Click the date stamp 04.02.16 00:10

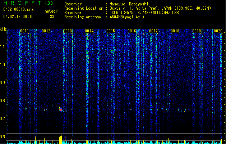(18, 17)
